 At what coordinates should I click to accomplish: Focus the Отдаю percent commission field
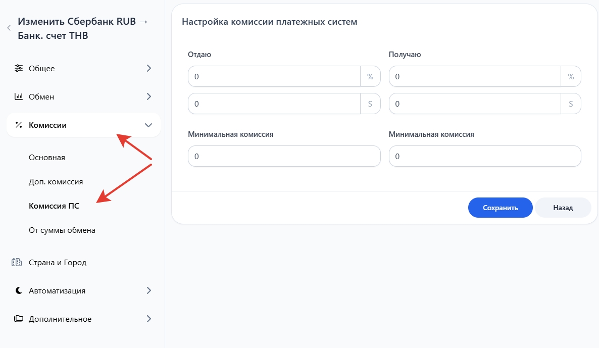click(x=274, y=77)
